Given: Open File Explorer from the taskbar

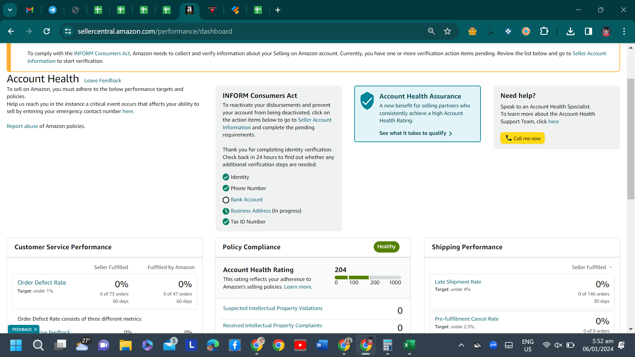Looking at the screenshot, I should (x=125, y=345).
